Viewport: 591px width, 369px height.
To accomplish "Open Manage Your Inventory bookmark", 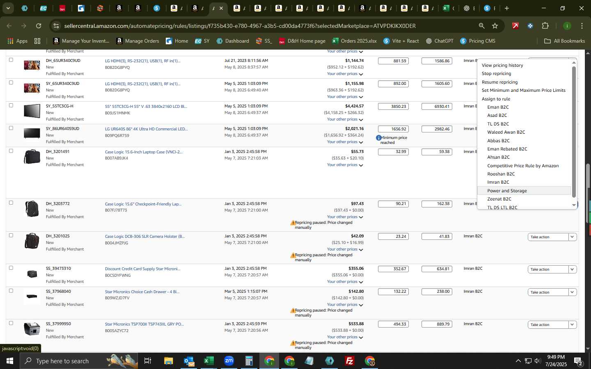I will coord(81,41).
